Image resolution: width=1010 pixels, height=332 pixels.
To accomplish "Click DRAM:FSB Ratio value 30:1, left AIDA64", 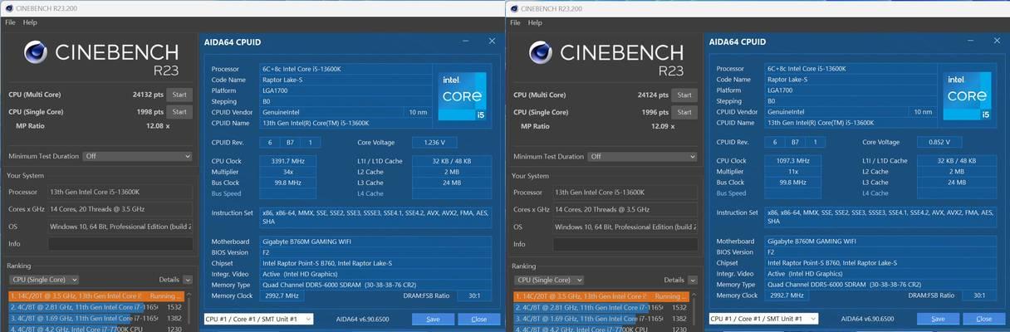I will tap(474, 295).
